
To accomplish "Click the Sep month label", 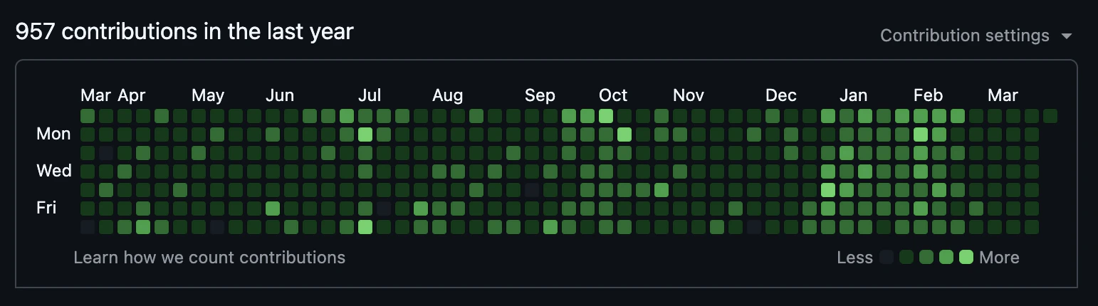I will pyautogui.click(x=540, y=95).
